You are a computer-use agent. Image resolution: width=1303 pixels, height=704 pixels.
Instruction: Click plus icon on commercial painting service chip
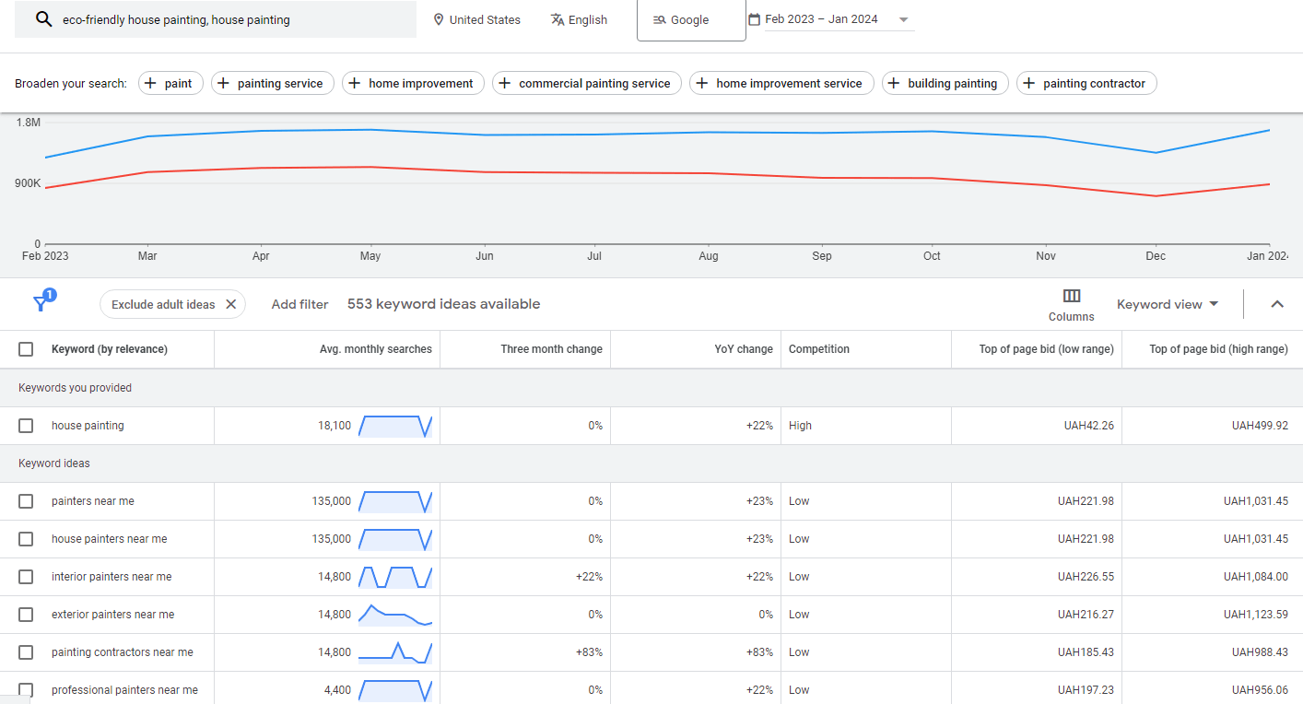click(x=504, y=83)
